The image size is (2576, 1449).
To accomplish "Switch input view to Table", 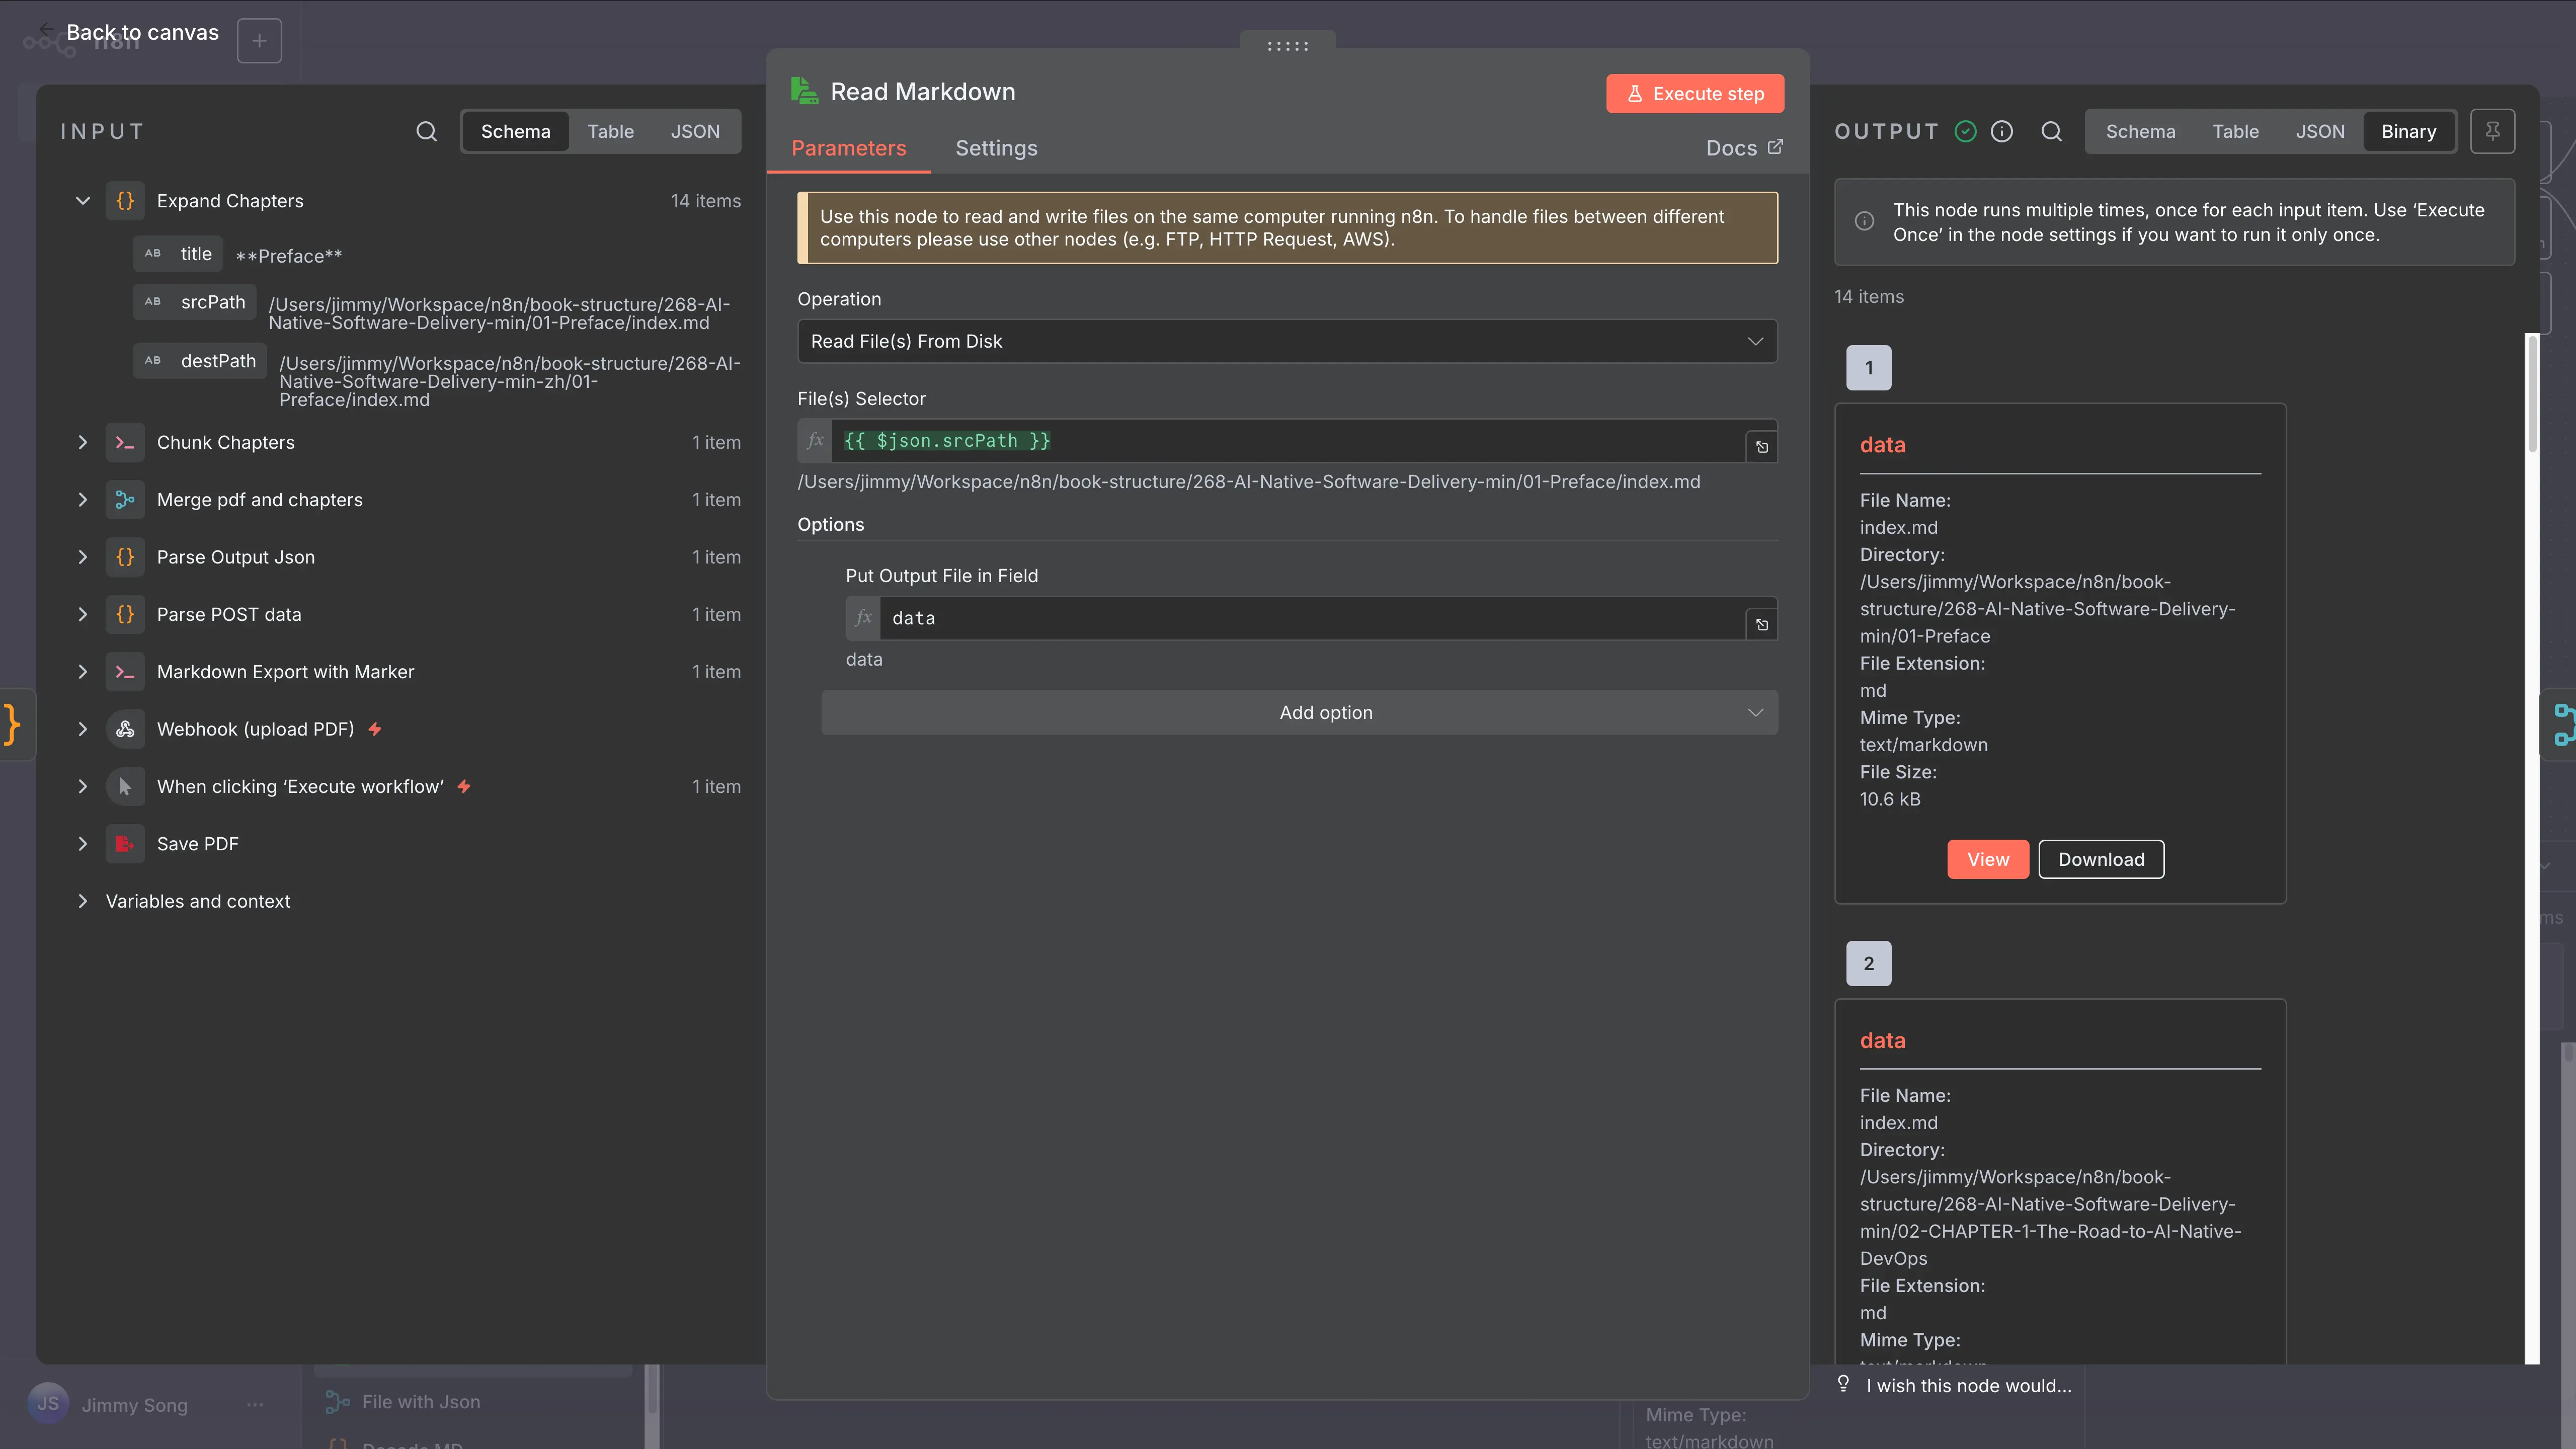I will coord(610,131).
